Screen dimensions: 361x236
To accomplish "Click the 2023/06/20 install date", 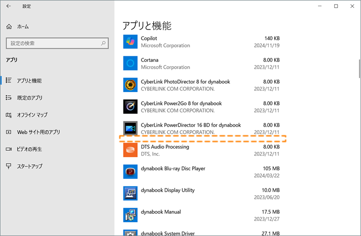I will point(266,197).
